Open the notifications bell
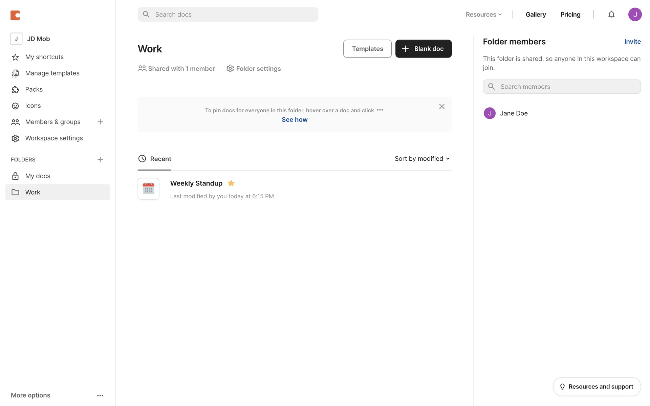Viewport: 650px width, 406px height. 611,15
